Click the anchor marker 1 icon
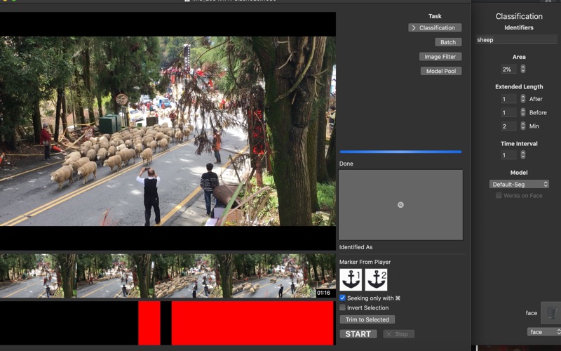The width and height of the screenshot is (561, 351). [351, 279]
